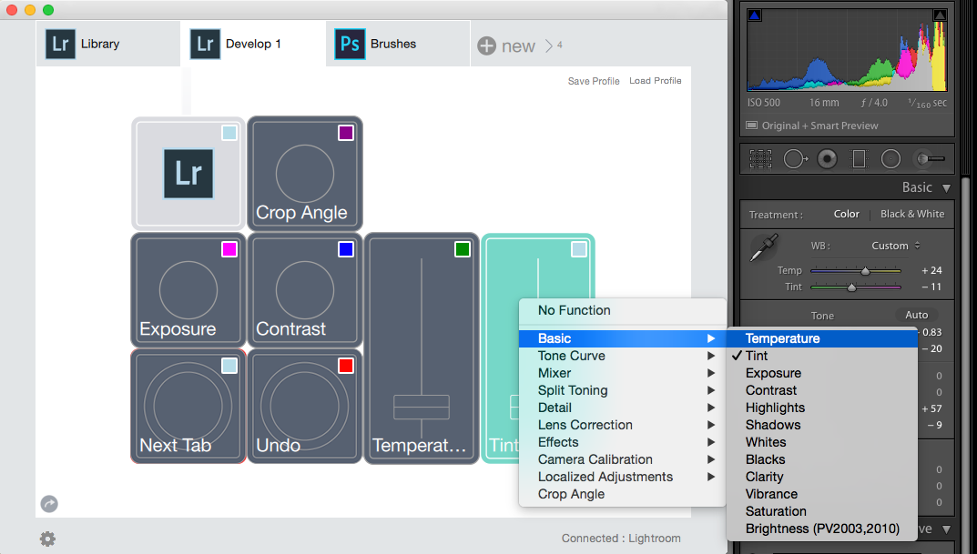Click the blue swatch on Contrast tile
Viewport: 977px width, 554px height.
(x=346, y=249)
